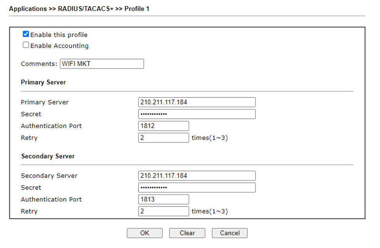Image resolution: width=380 pixels, height=248 pixels.
Task: Click the Secondary Server Retry field
Action: click(164, 211)
